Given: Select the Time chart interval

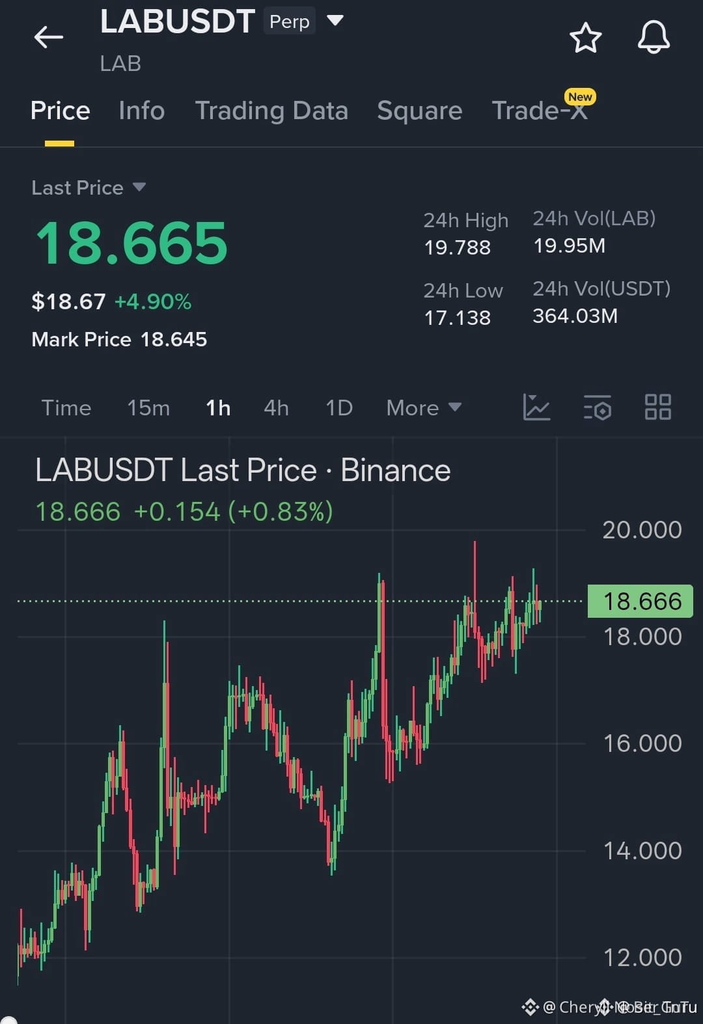Looking at the screenshot, I should (66, 408).
